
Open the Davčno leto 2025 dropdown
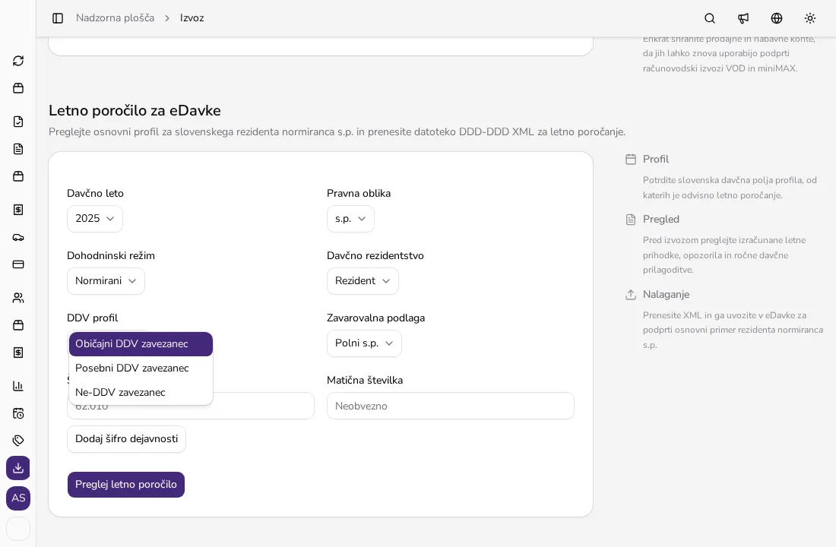click(x=95, y=219)
